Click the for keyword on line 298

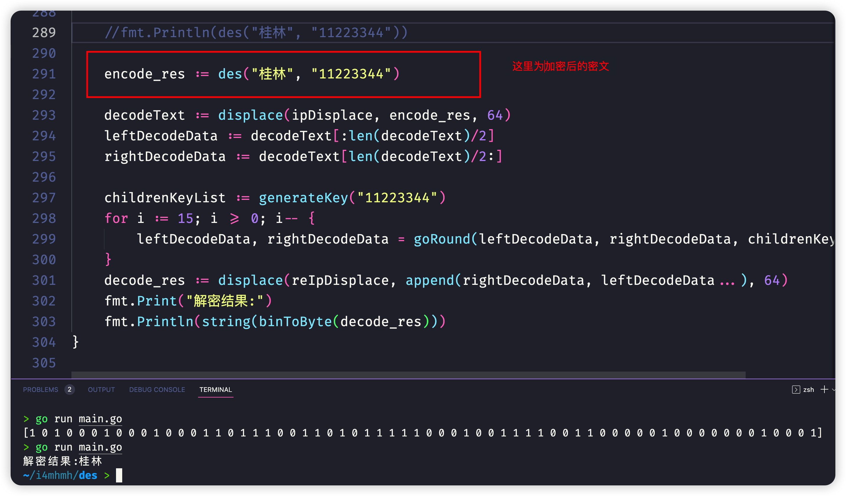(x=116, y=218)
